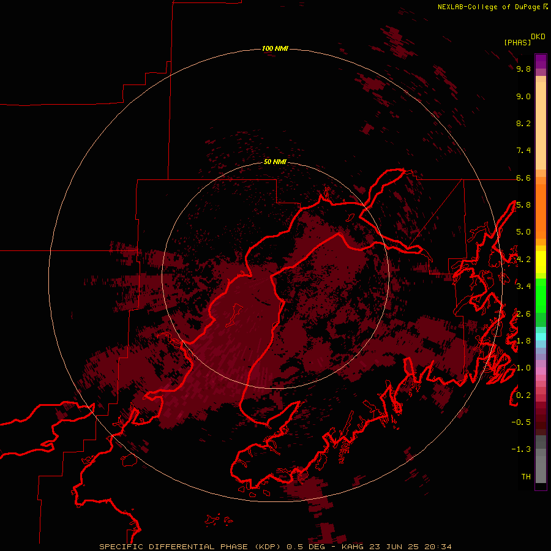The width and height of the screenshot is (551, 551).
Task: Click the 5.0 legend value
Action: (523, 232)
